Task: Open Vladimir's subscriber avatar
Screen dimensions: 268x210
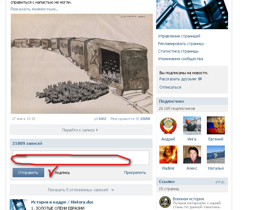Action: (x=168, y=155)
